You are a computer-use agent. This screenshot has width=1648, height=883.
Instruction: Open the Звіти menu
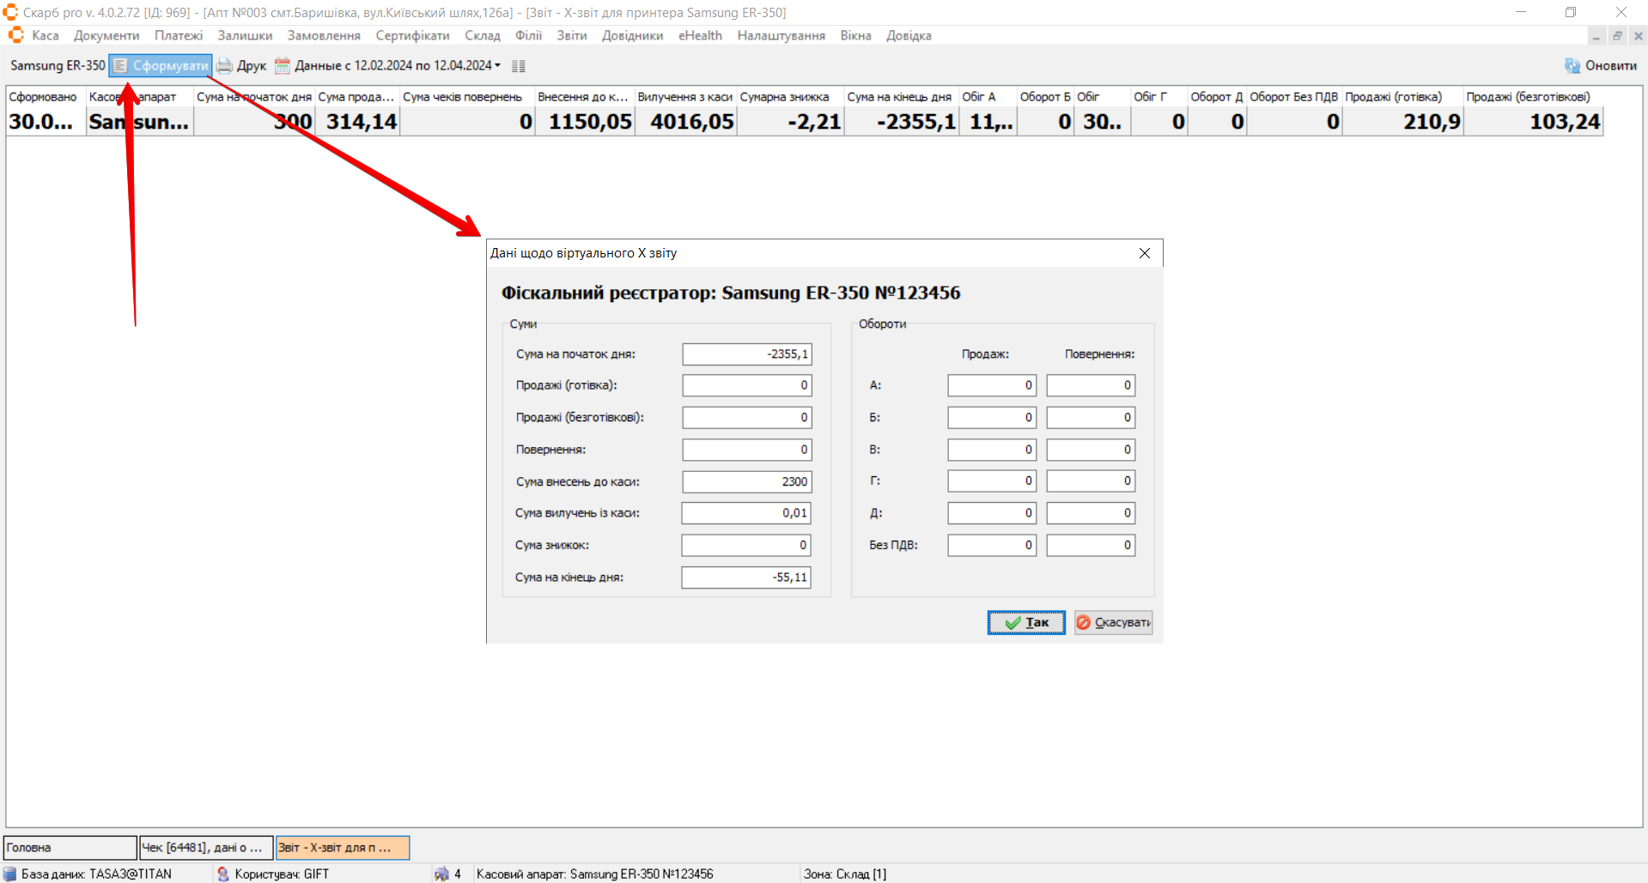(571, 36)
